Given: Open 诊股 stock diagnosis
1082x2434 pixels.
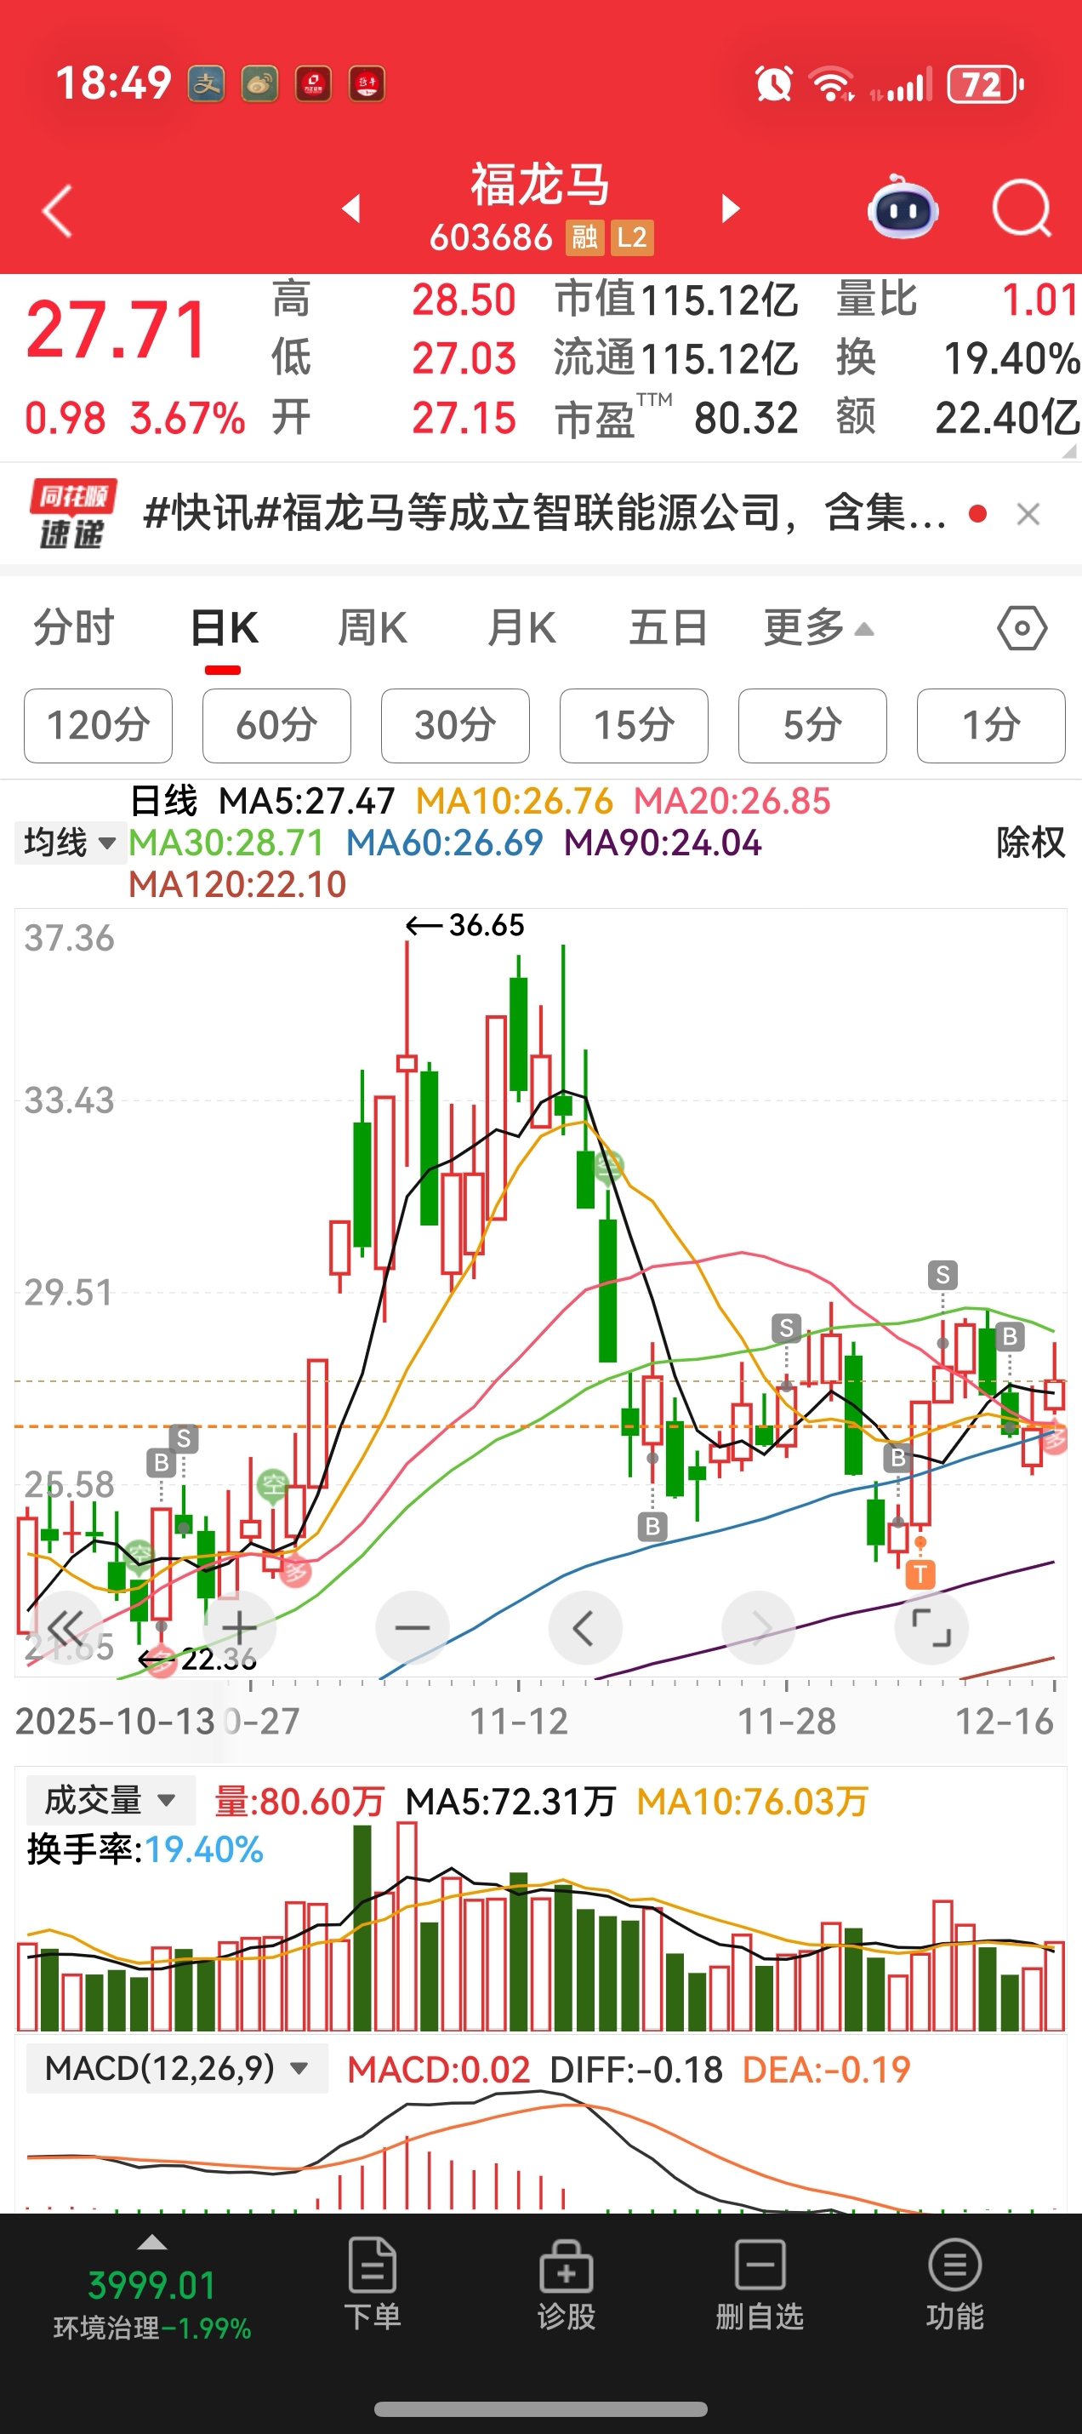Looking at the screenshot, I should click(x=566, y=2283).
